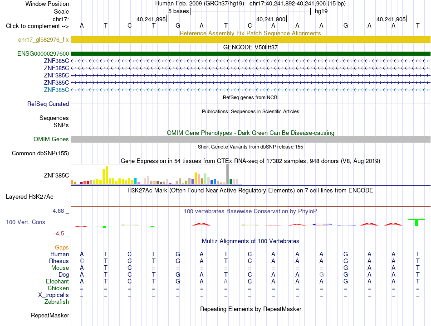The image size is (431, 326).
Task: Click the tallest yellow bar in GTEx chart
Action: (107, 175)
